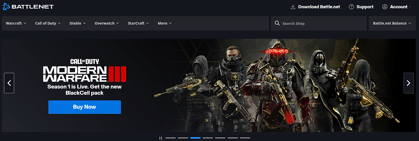
Task: Select the sixth carousel slide indicator
Action: click(x=233, y=138)
